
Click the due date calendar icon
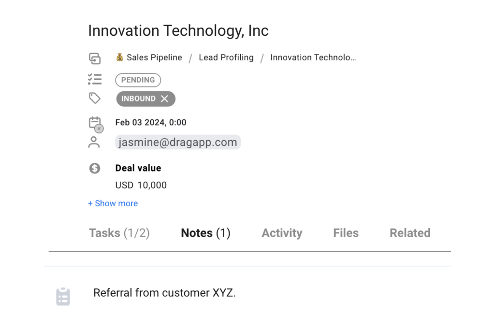pyautogui.click(x=96, y=124)
